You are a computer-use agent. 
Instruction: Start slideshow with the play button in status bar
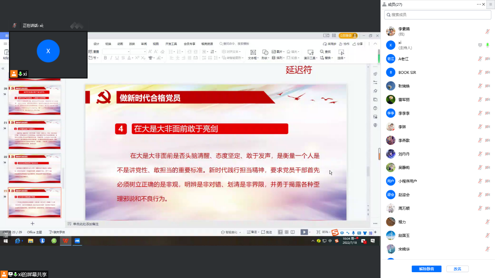(x=304, y=232)
